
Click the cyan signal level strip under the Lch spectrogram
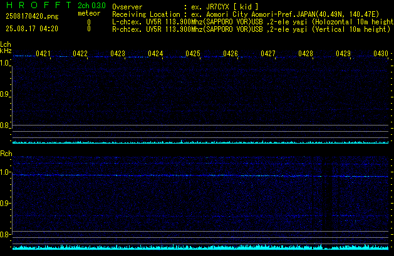point(200,142)
